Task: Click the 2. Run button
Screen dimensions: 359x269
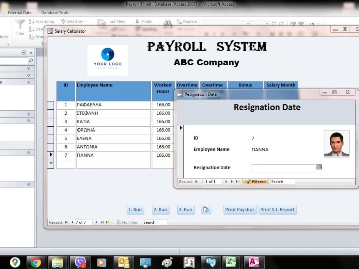Action: [160, 209]
